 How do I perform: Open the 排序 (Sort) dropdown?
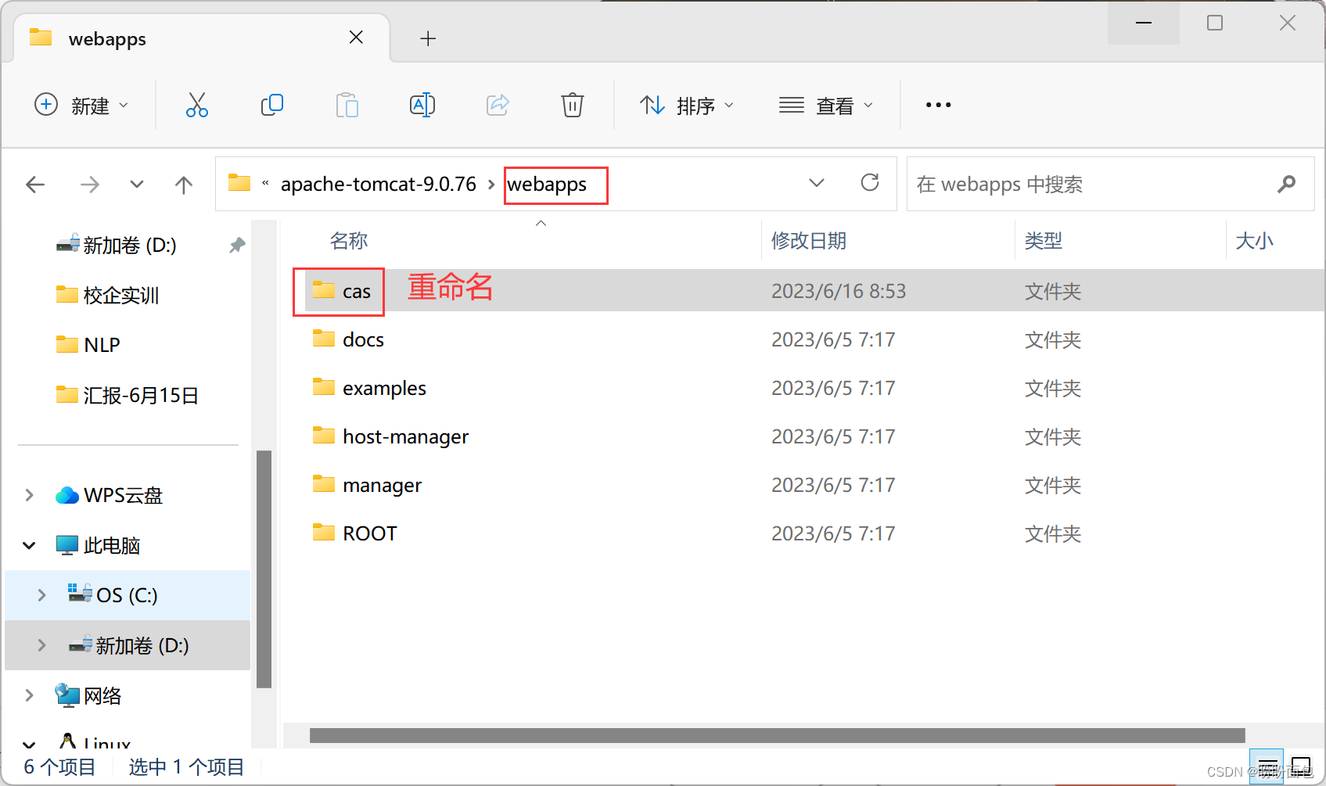(x=687, y=105)
